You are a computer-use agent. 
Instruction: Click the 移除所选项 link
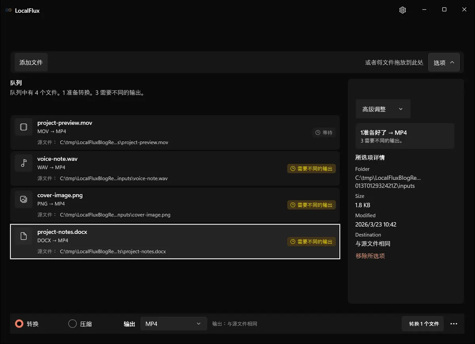[x=370, y=256]
